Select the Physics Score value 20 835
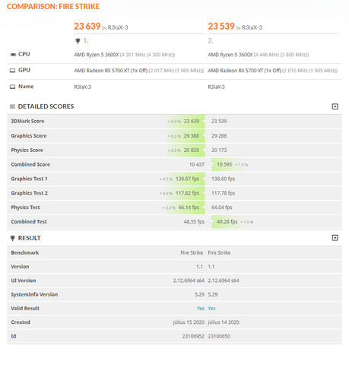 click(192, 151)
